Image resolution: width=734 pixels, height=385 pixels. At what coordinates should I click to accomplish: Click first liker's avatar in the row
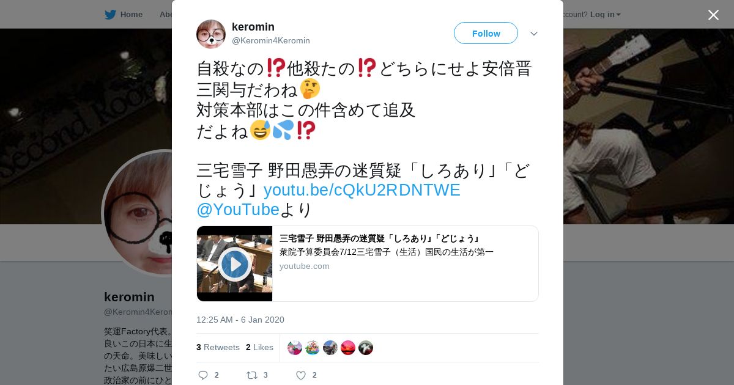point(295,348)
